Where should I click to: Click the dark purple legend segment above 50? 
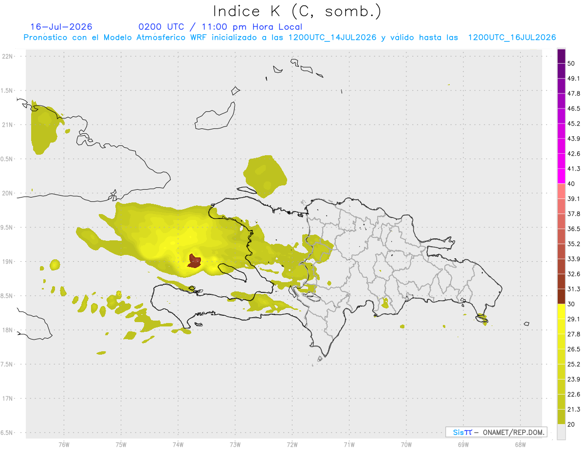tap(562, 56)
